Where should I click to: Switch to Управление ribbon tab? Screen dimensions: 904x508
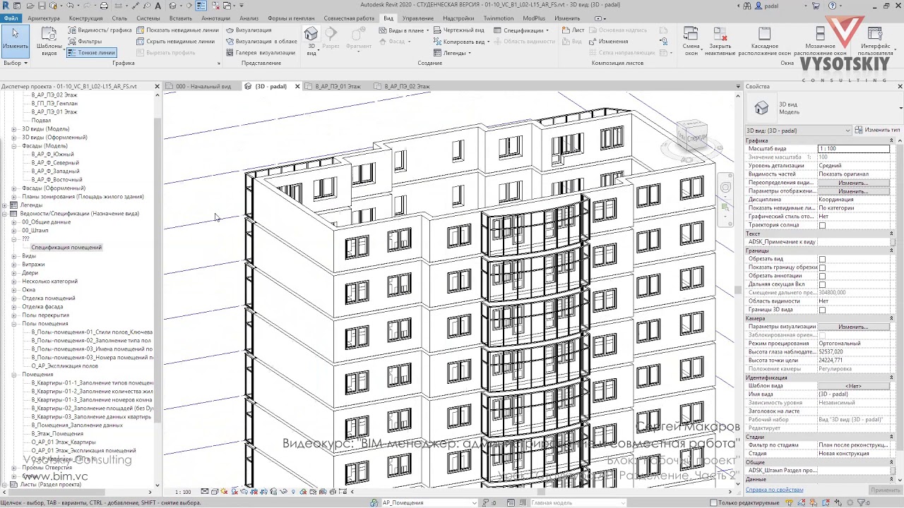coord(418,18)
